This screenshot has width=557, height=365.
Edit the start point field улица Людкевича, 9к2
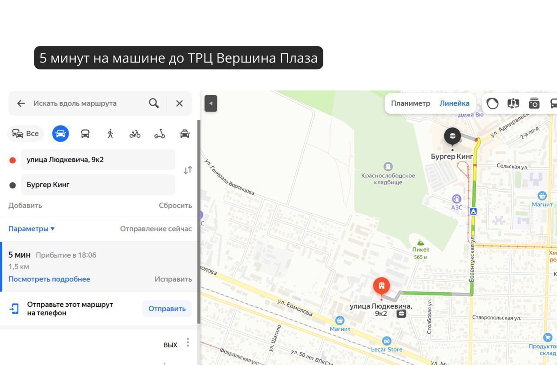pyautogui.click(x=98, y=159)
